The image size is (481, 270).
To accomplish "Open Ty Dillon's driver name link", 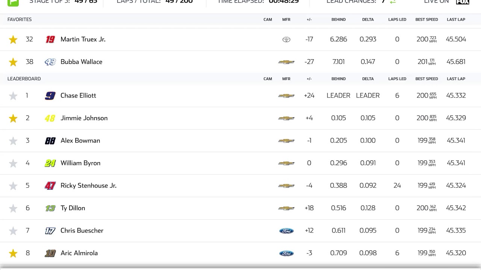I will click(73, 208).
